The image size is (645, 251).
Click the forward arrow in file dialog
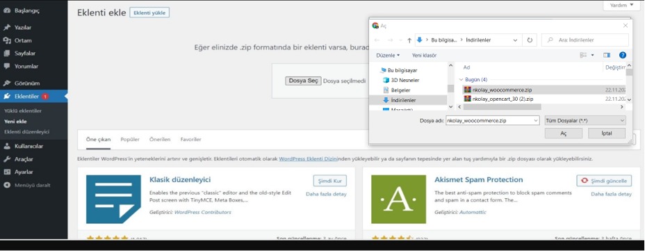391,40
